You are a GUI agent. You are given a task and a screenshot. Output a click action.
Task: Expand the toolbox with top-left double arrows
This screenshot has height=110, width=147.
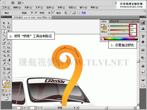click(2, 17)
